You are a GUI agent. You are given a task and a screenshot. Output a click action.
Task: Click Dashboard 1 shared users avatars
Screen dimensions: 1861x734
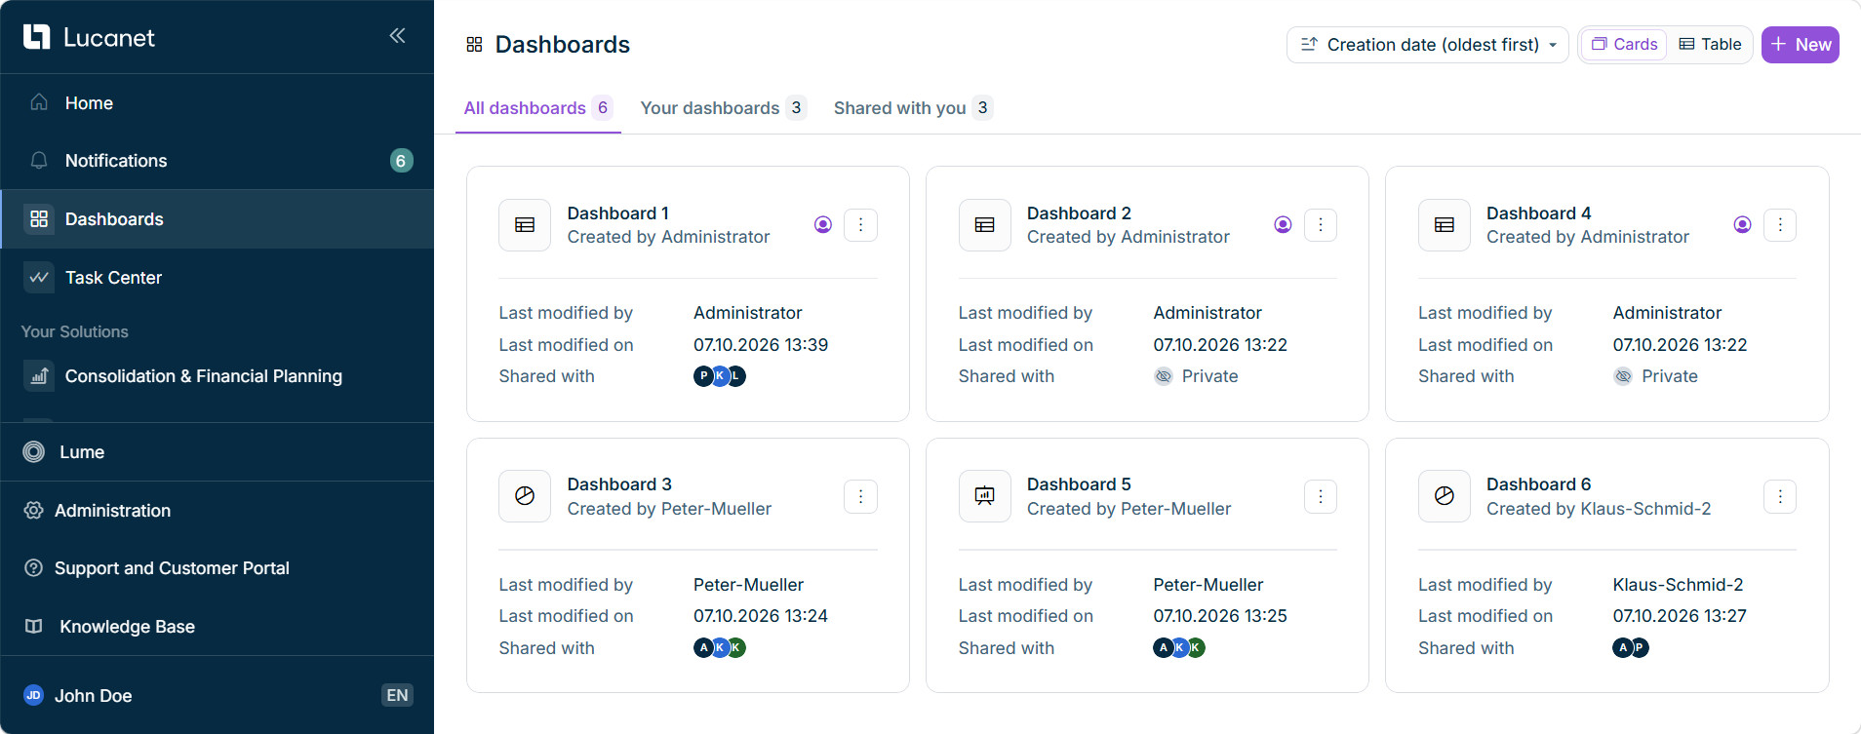(720, 376)
